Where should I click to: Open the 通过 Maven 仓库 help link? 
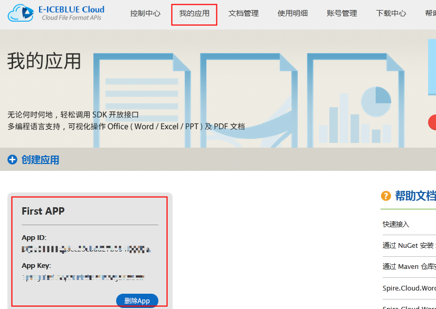tap(409, 267)
